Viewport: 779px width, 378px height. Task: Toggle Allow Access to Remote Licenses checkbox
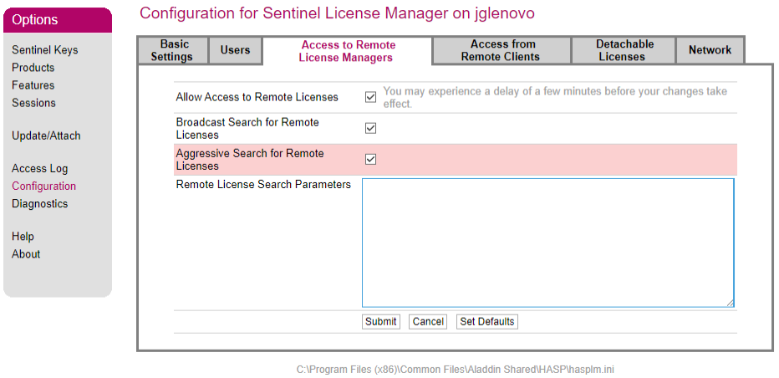coord(370,98)
